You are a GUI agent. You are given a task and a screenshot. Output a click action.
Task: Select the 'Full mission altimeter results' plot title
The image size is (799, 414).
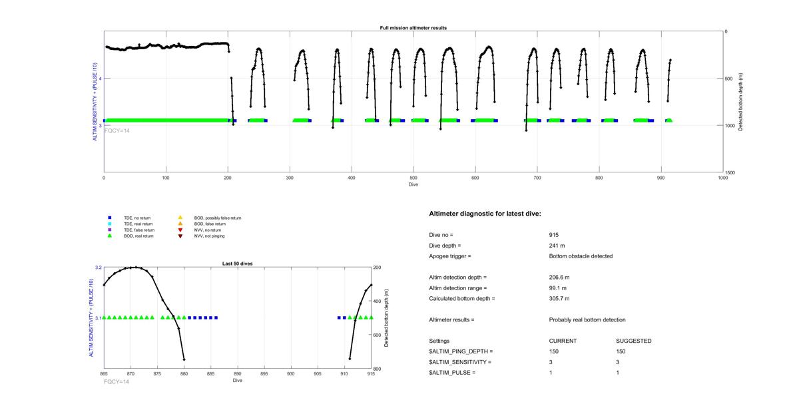click(x=413, y=28)
